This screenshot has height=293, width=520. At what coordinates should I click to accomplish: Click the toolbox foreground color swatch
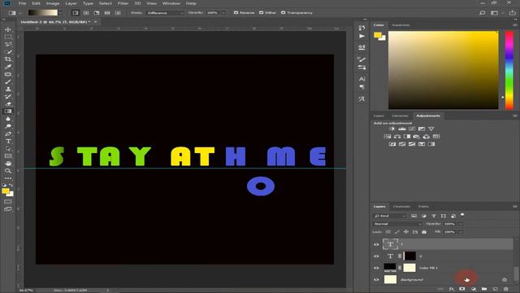coord(6,191)
